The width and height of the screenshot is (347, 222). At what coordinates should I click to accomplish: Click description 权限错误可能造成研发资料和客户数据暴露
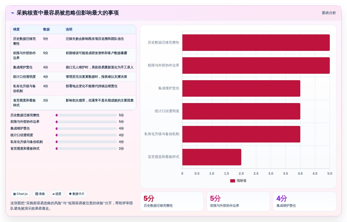click(96, 53)
